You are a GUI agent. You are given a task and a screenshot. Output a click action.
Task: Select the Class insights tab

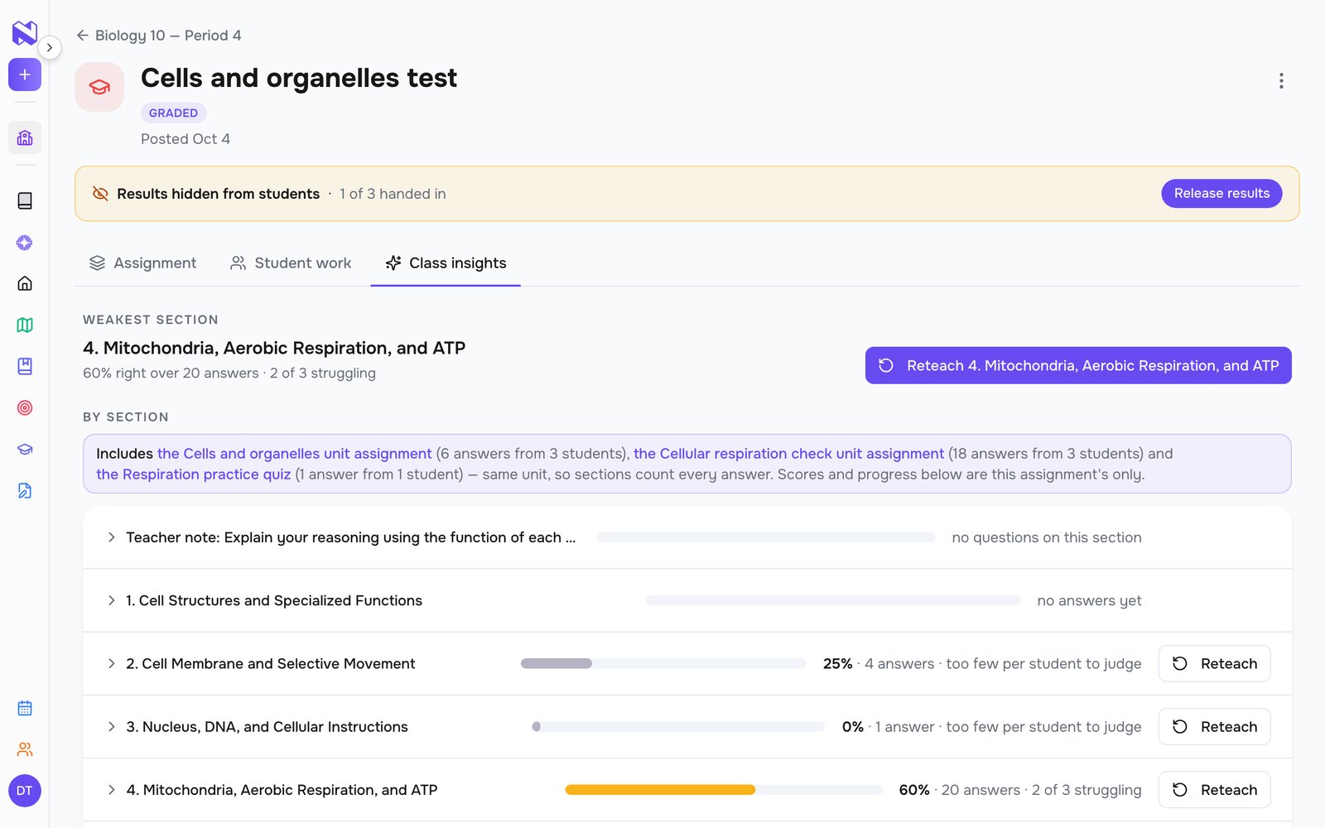pyautogui.click(x=446, y=262)
